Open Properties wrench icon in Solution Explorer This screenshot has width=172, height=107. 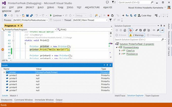coord(158,30)
